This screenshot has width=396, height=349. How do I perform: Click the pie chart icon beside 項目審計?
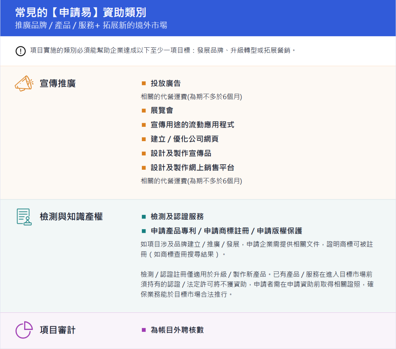(24, 330)
